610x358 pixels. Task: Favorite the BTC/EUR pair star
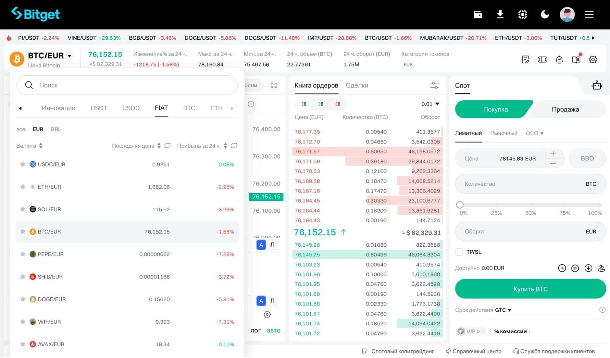(23, 231)
